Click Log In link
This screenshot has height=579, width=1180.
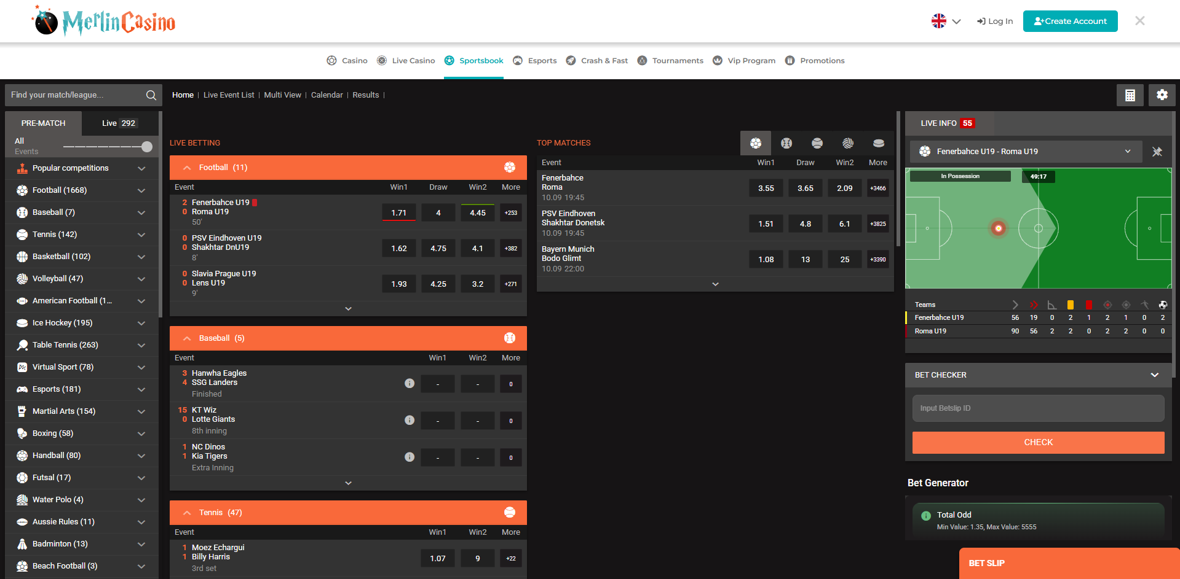tap(994, 21)
